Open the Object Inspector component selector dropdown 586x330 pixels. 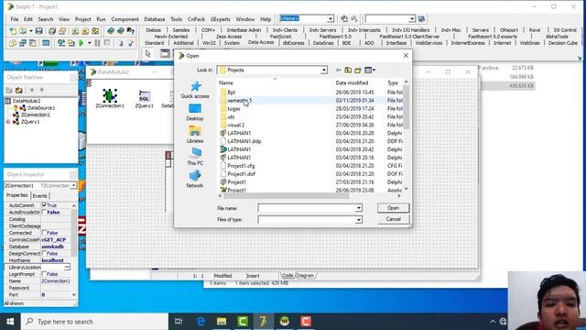pyautogui.click(x=73, y=185)
